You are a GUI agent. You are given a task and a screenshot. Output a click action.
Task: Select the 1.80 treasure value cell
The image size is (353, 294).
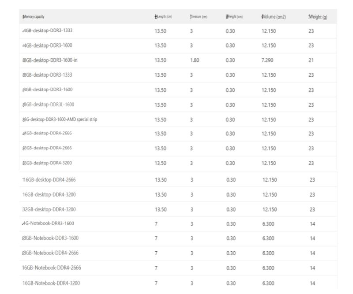click(195, 60)
